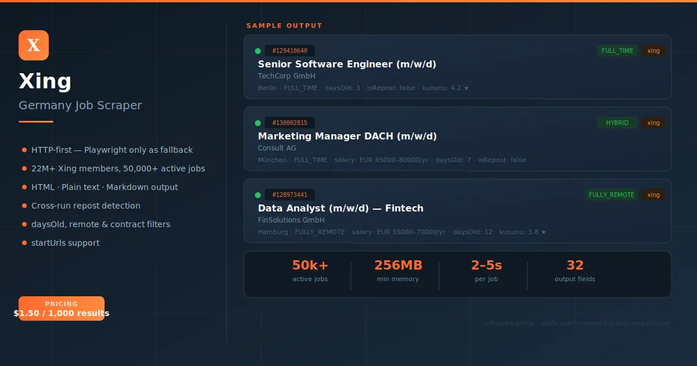This screenshot has height=366, width=697.
Task: Select the green status dot on Senior Software Engineer card
Action: (x=257, y=51)
